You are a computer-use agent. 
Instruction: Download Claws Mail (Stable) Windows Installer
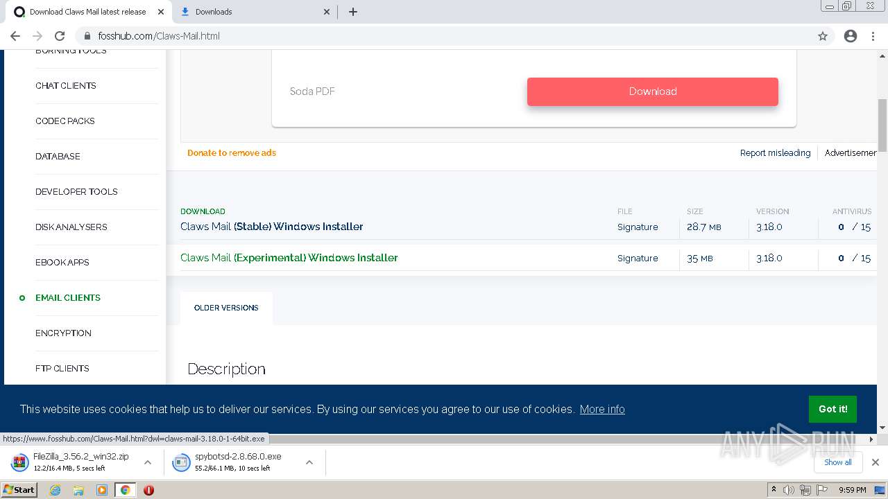click(272, 227)
